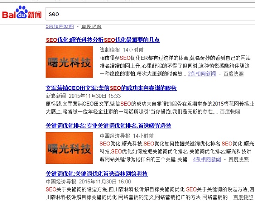This screenshot has height=203, width=255.
Task: Open headline '关键词优化排名:专业关键词优化排名,首选曙光科技'
Action: tap(108, 126)
